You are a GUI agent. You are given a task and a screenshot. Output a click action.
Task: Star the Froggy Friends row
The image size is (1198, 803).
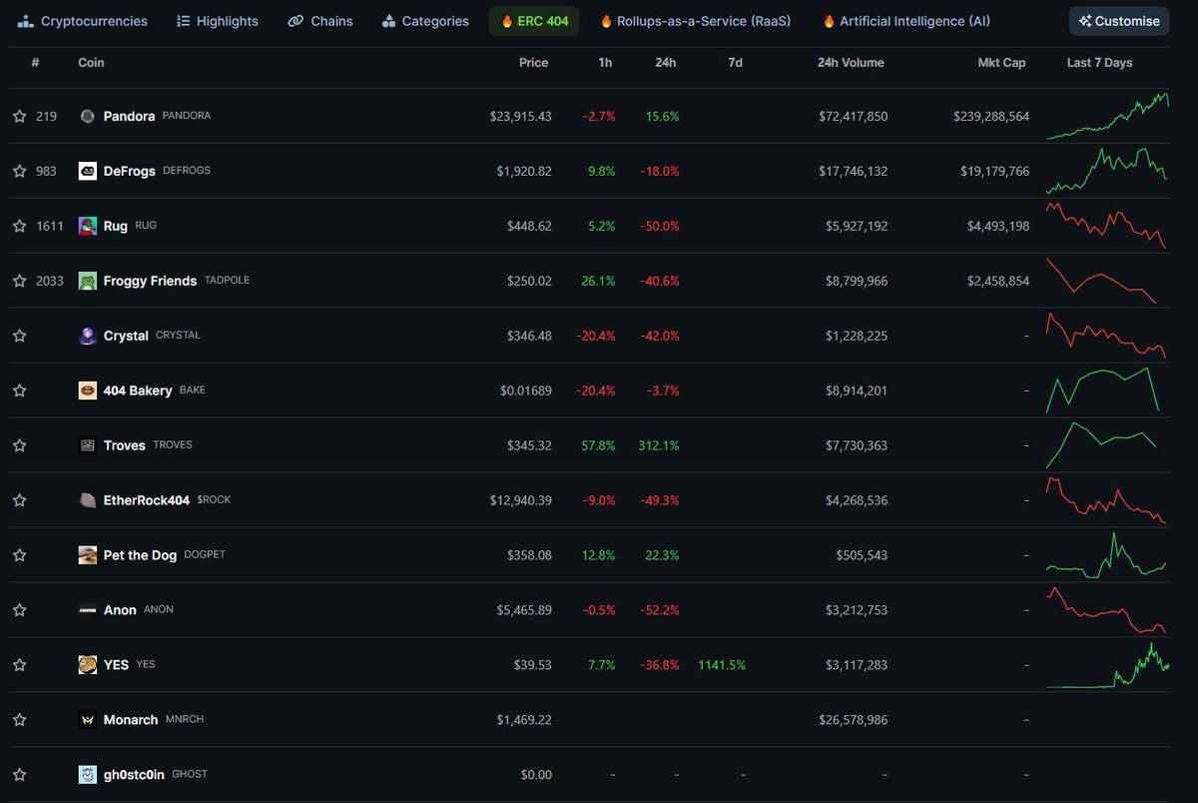(x=19, y=281)
